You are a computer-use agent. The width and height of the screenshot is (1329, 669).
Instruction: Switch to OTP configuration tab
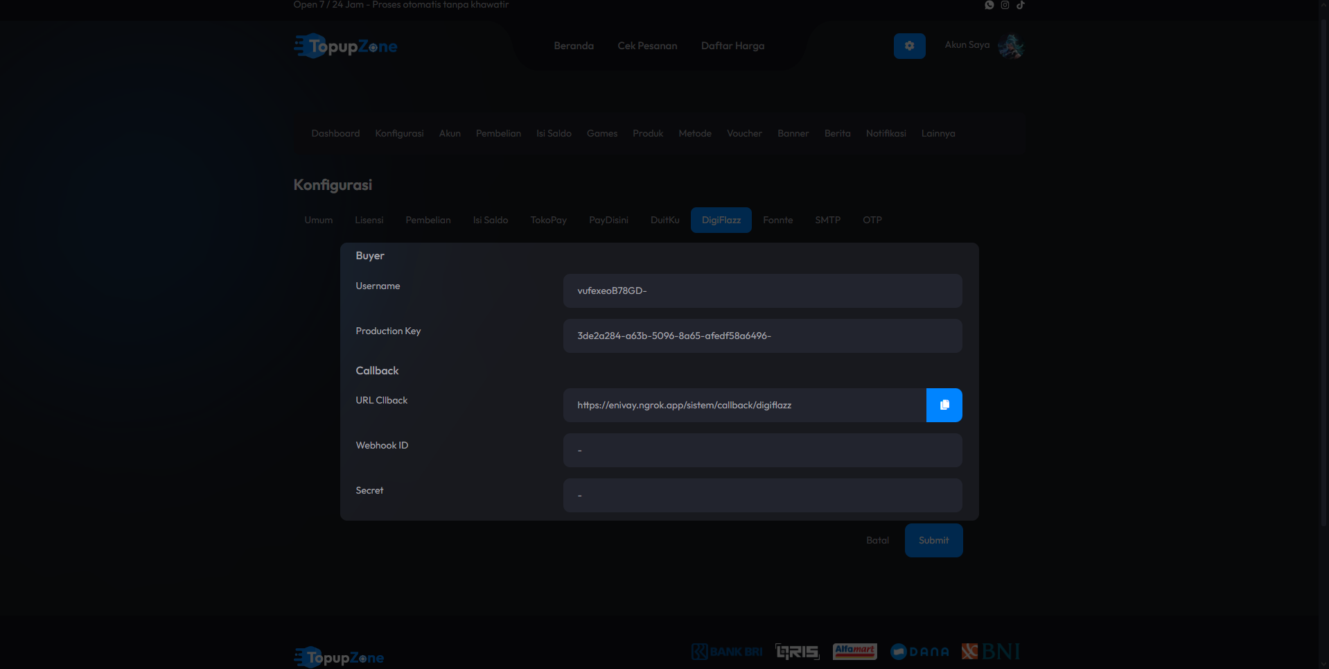tap(872, 220)
